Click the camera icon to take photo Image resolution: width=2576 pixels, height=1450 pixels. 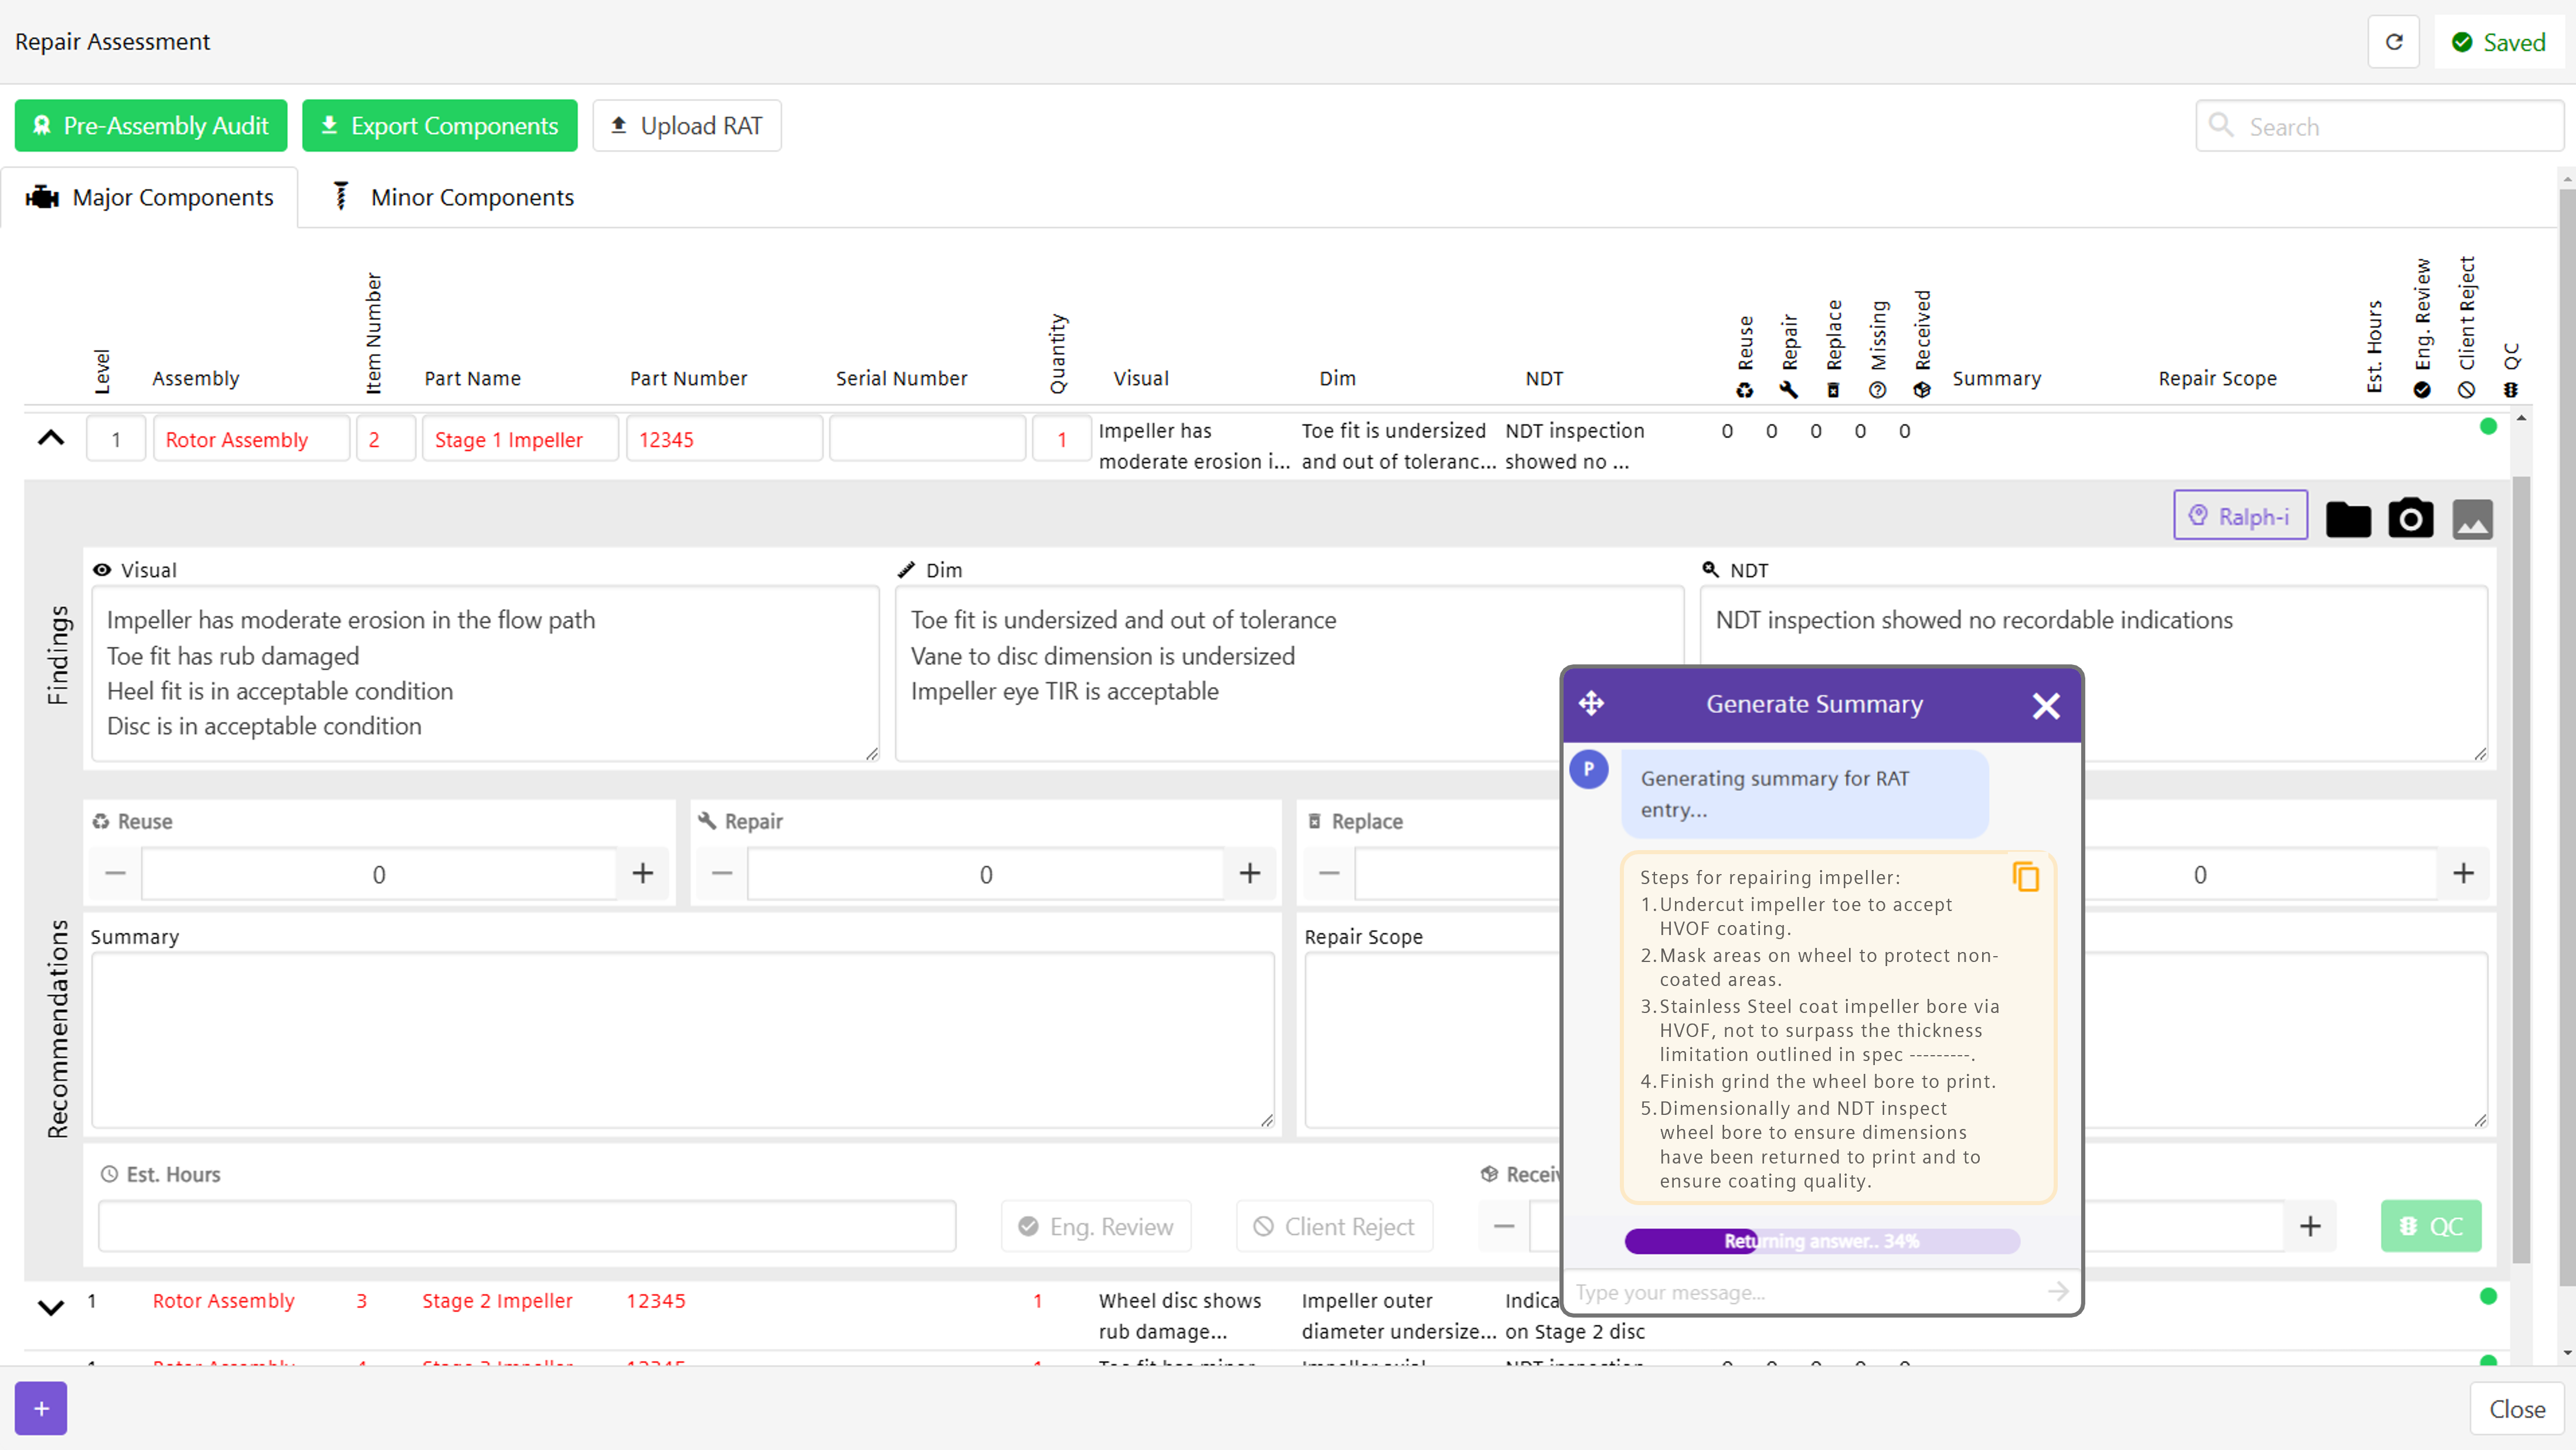click(2410, 518)
